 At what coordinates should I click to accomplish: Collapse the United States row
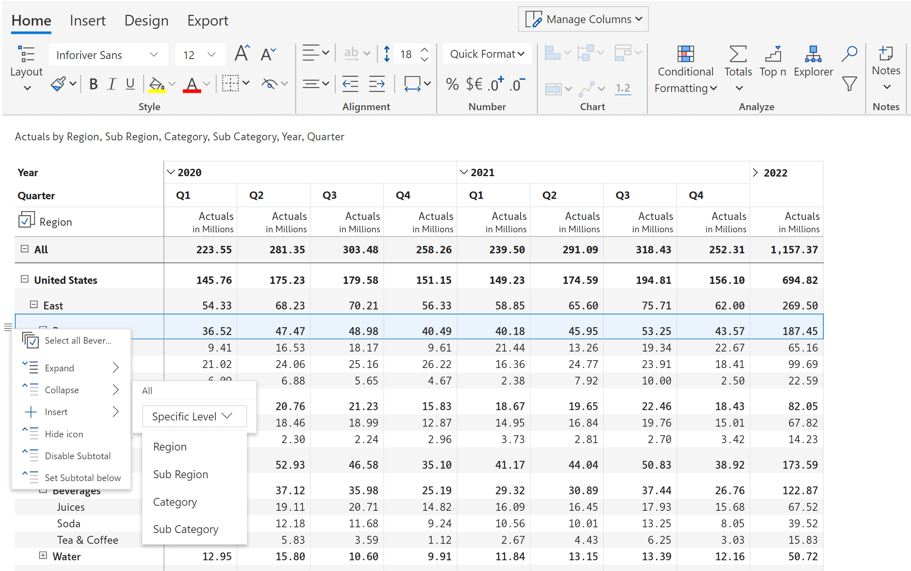24,279
